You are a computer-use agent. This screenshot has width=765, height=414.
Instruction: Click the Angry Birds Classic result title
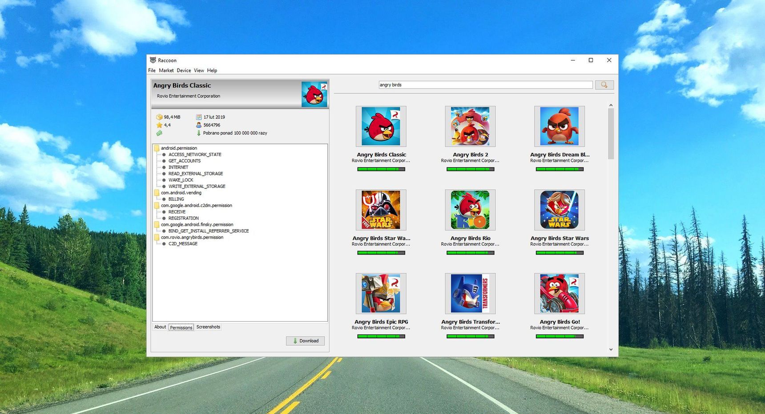[x=381, y=155]
